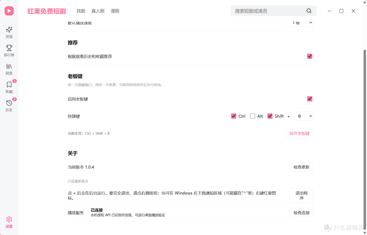Screen dimensions: 367x235
Task: Uncheck the Shift modifier checkbox
Action: click(x=270, y=116)
